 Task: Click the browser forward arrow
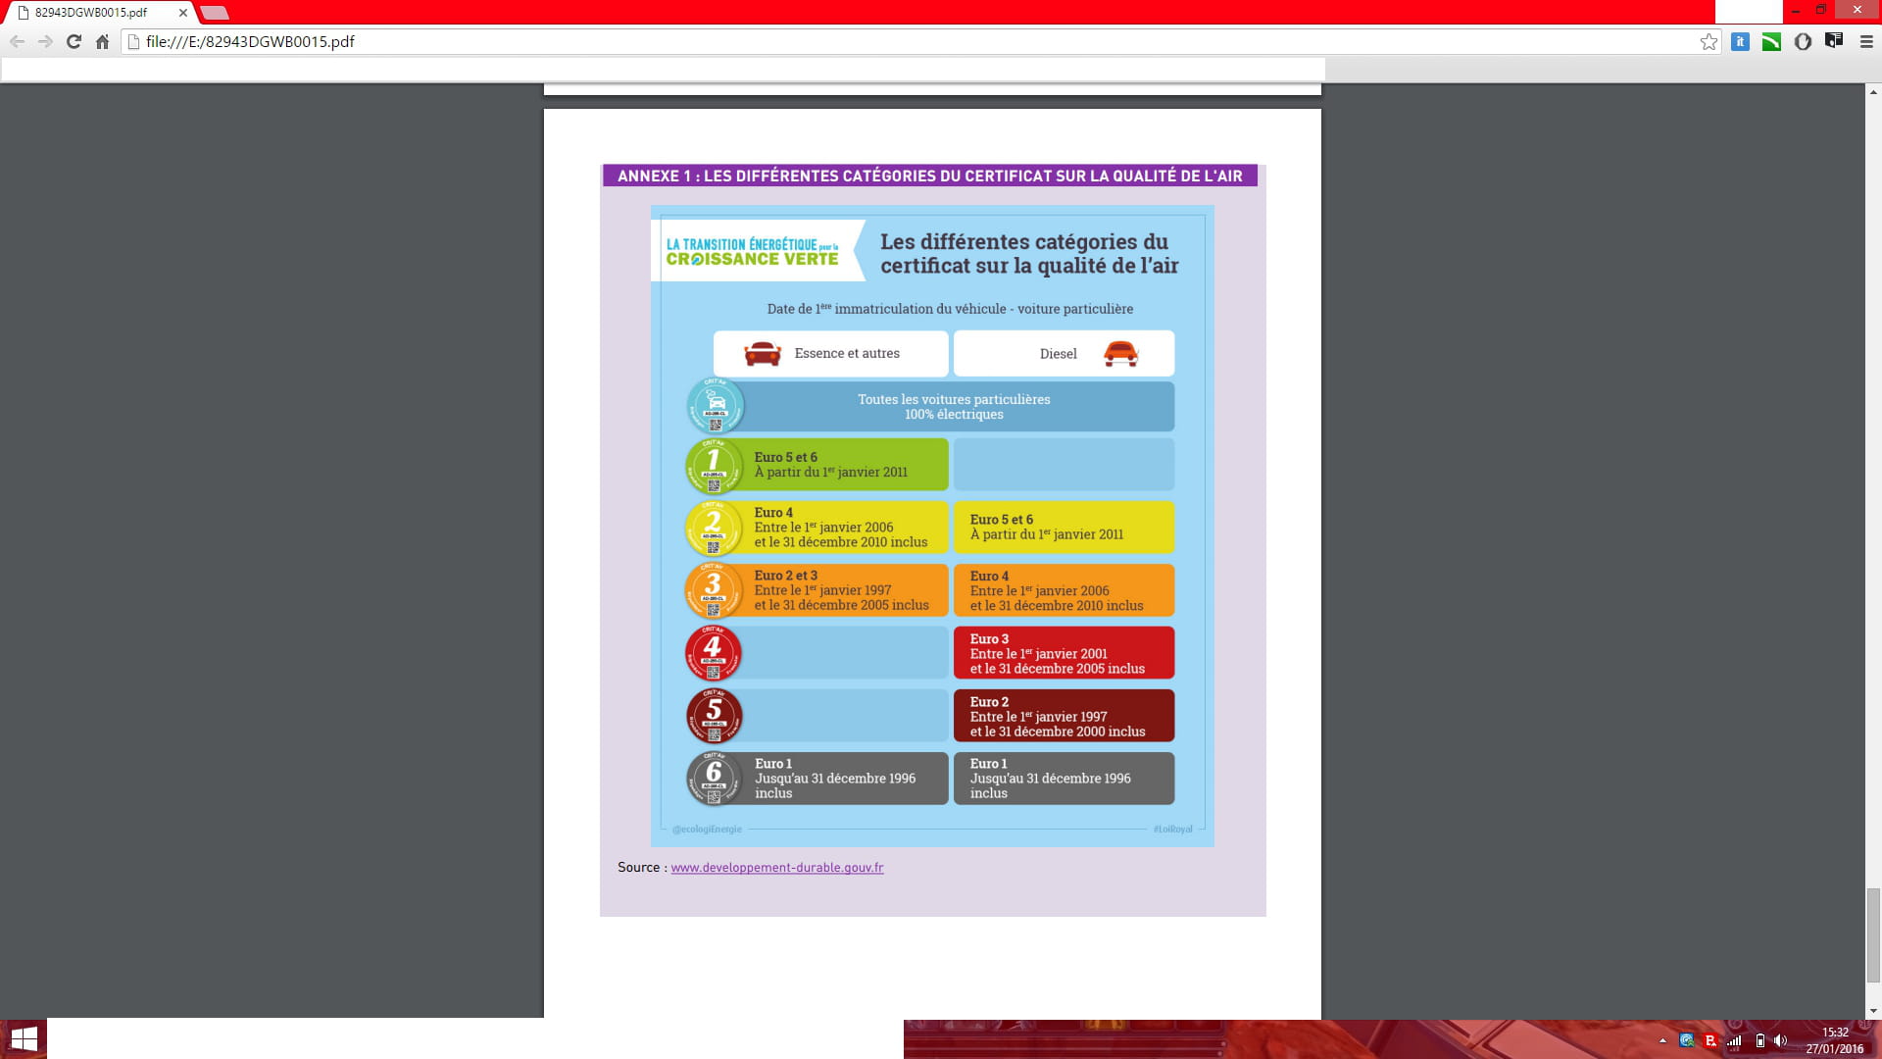45,41
